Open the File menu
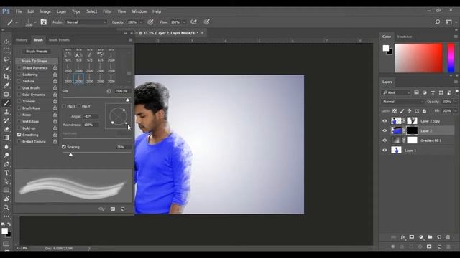Screen dimensions: 460x258 pyautogui.click(x=19, y=11)
